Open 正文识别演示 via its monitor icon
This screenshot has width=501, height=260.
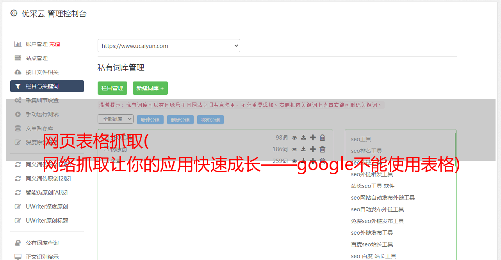[x=18, y=257]
